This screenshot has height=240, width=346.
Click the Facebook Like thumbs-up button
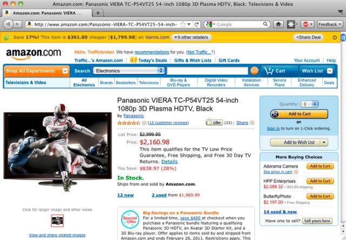(214, 122)
